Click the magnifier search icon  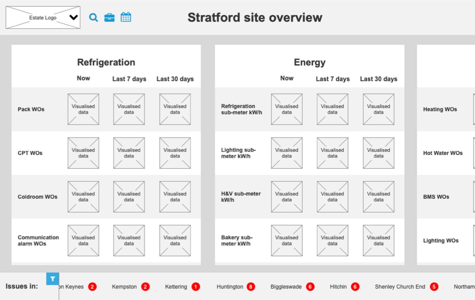point(93,17)
